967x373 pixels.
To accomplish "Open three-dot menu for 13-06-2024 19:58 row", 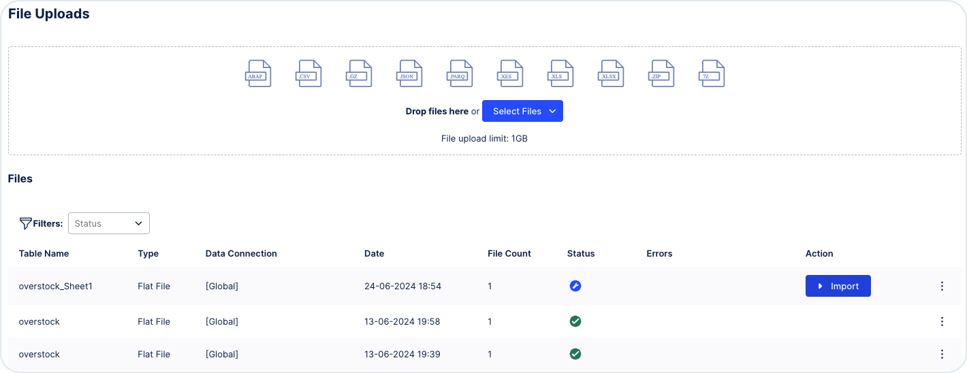I will click(942, 321).
